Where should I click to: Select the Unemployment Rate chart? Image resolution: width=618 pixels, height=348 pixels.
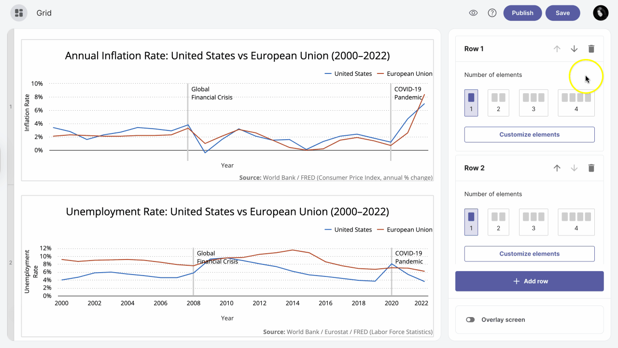click(x=227, y=266)
